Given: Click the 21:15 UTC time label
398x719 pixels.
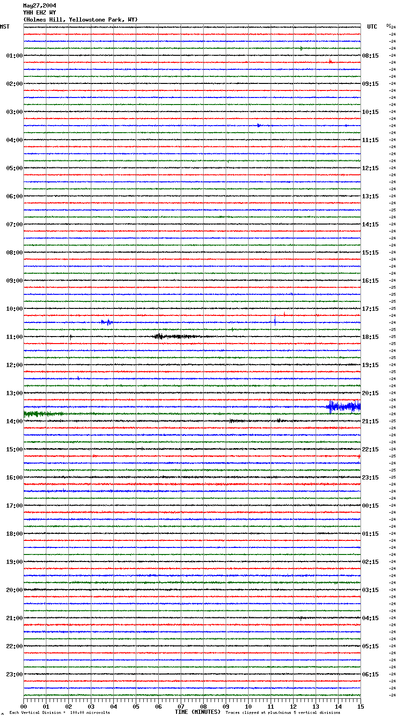Looking at the screenshot, I should tap(370, 421).
